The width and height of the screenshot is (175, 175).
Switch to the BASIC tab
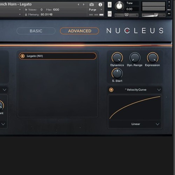click(x=36, y=31)
